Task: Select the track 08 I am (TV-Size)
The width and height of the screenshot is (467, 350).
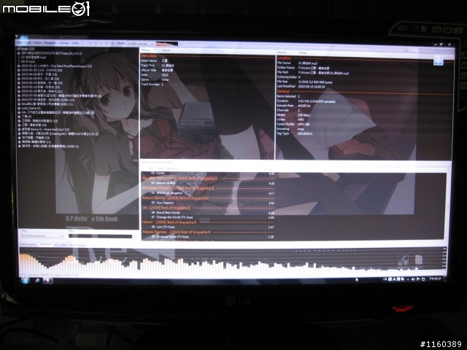Action: coord(208,227)
